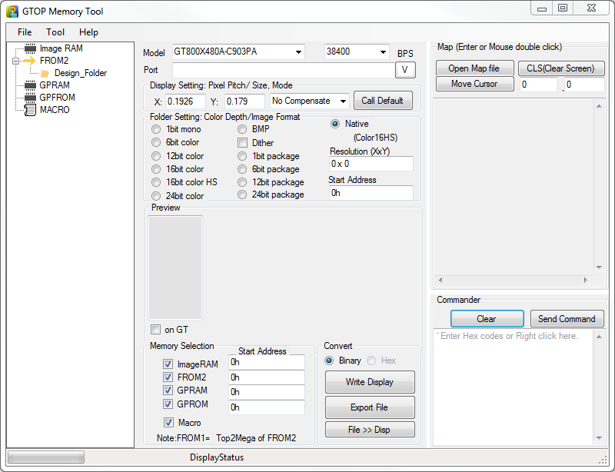Enable the Dither checkbox
Viewport: 615px width, 472px height.
pos(243,143)
